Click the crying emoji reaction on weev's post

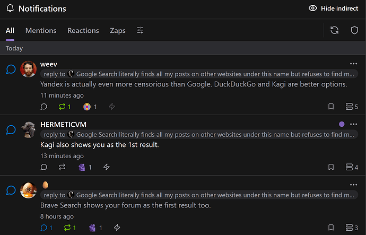click(90, 107)
